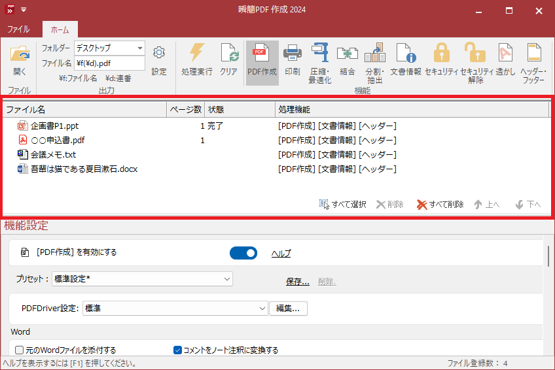555x370 pixels.
Task: Move file down with 下へ
Action: tap(528, 204)
